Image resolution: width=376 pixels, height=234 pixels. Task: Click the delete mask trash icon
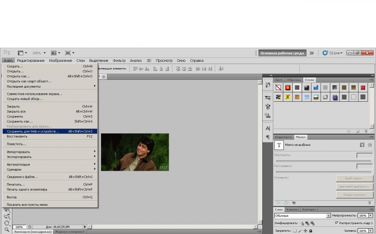pyautogui.click(x=369, y=203)
